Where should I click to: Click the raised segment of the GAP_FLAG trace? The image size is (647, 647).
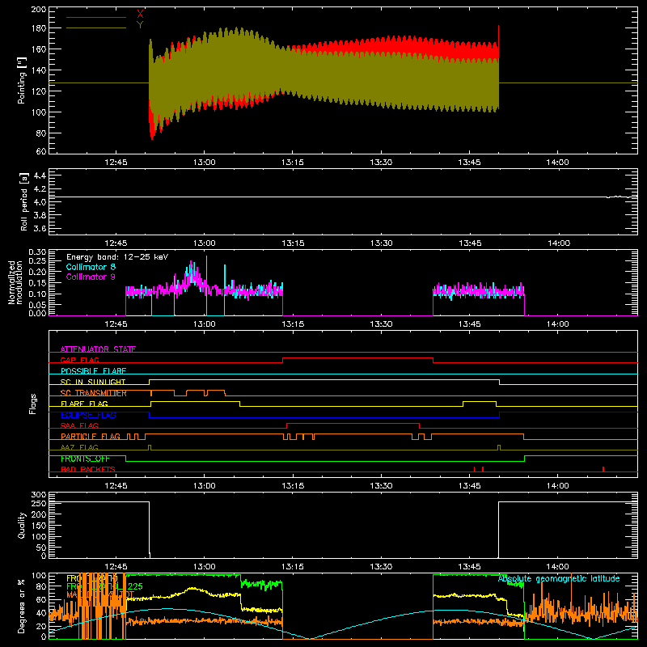[x=357, y=357]
